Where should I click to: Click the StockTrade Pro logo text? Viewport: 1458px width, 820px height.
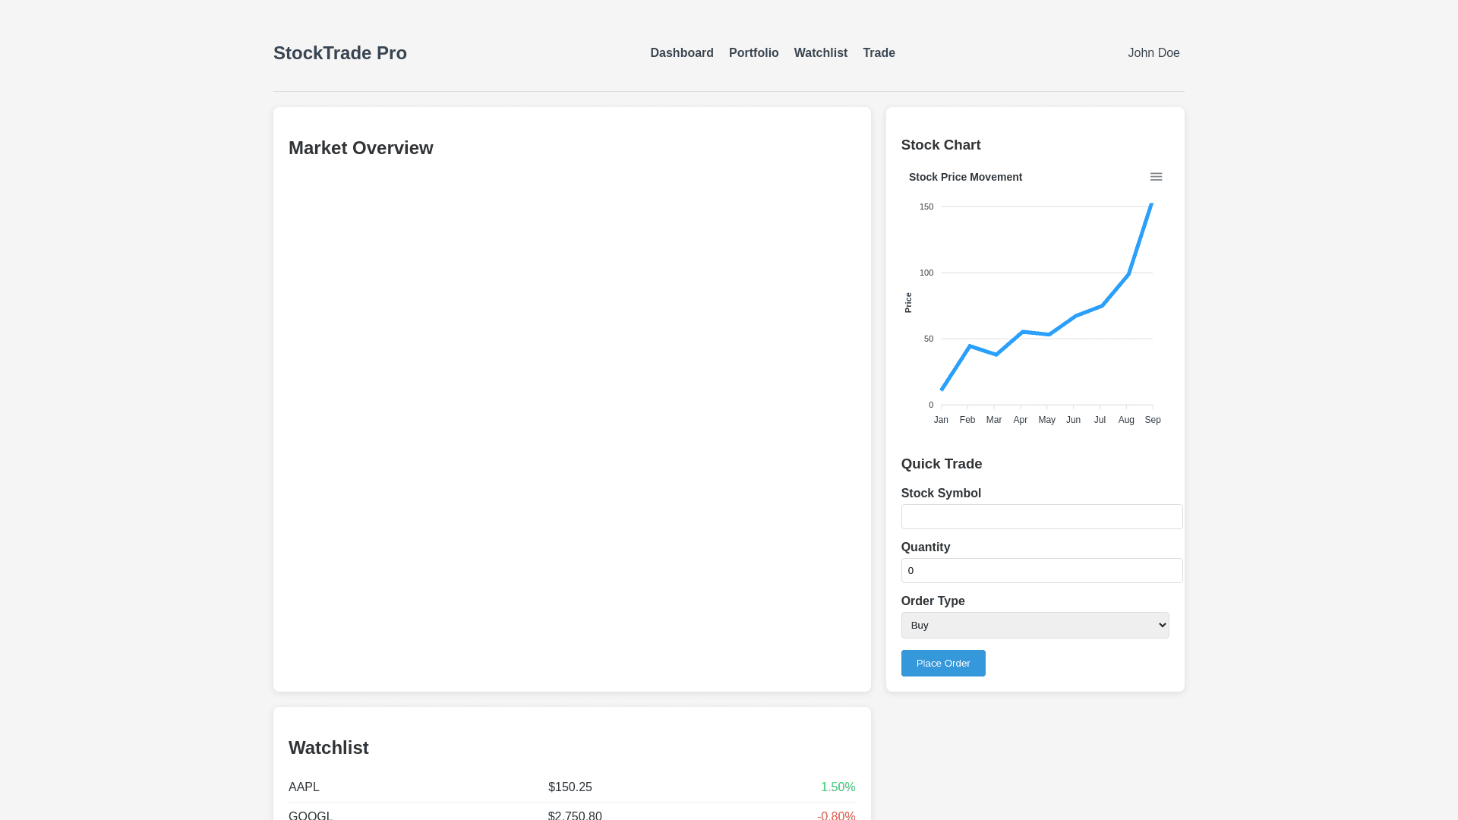click(x=339, y=53)
